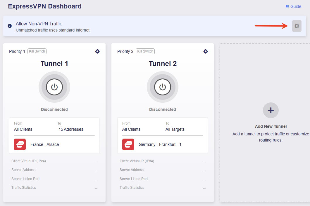Click ExpressVPN Dashboard heading
The height and width of the screenshot is (206, 310).
pyautogui.click(x=45, y=6)
